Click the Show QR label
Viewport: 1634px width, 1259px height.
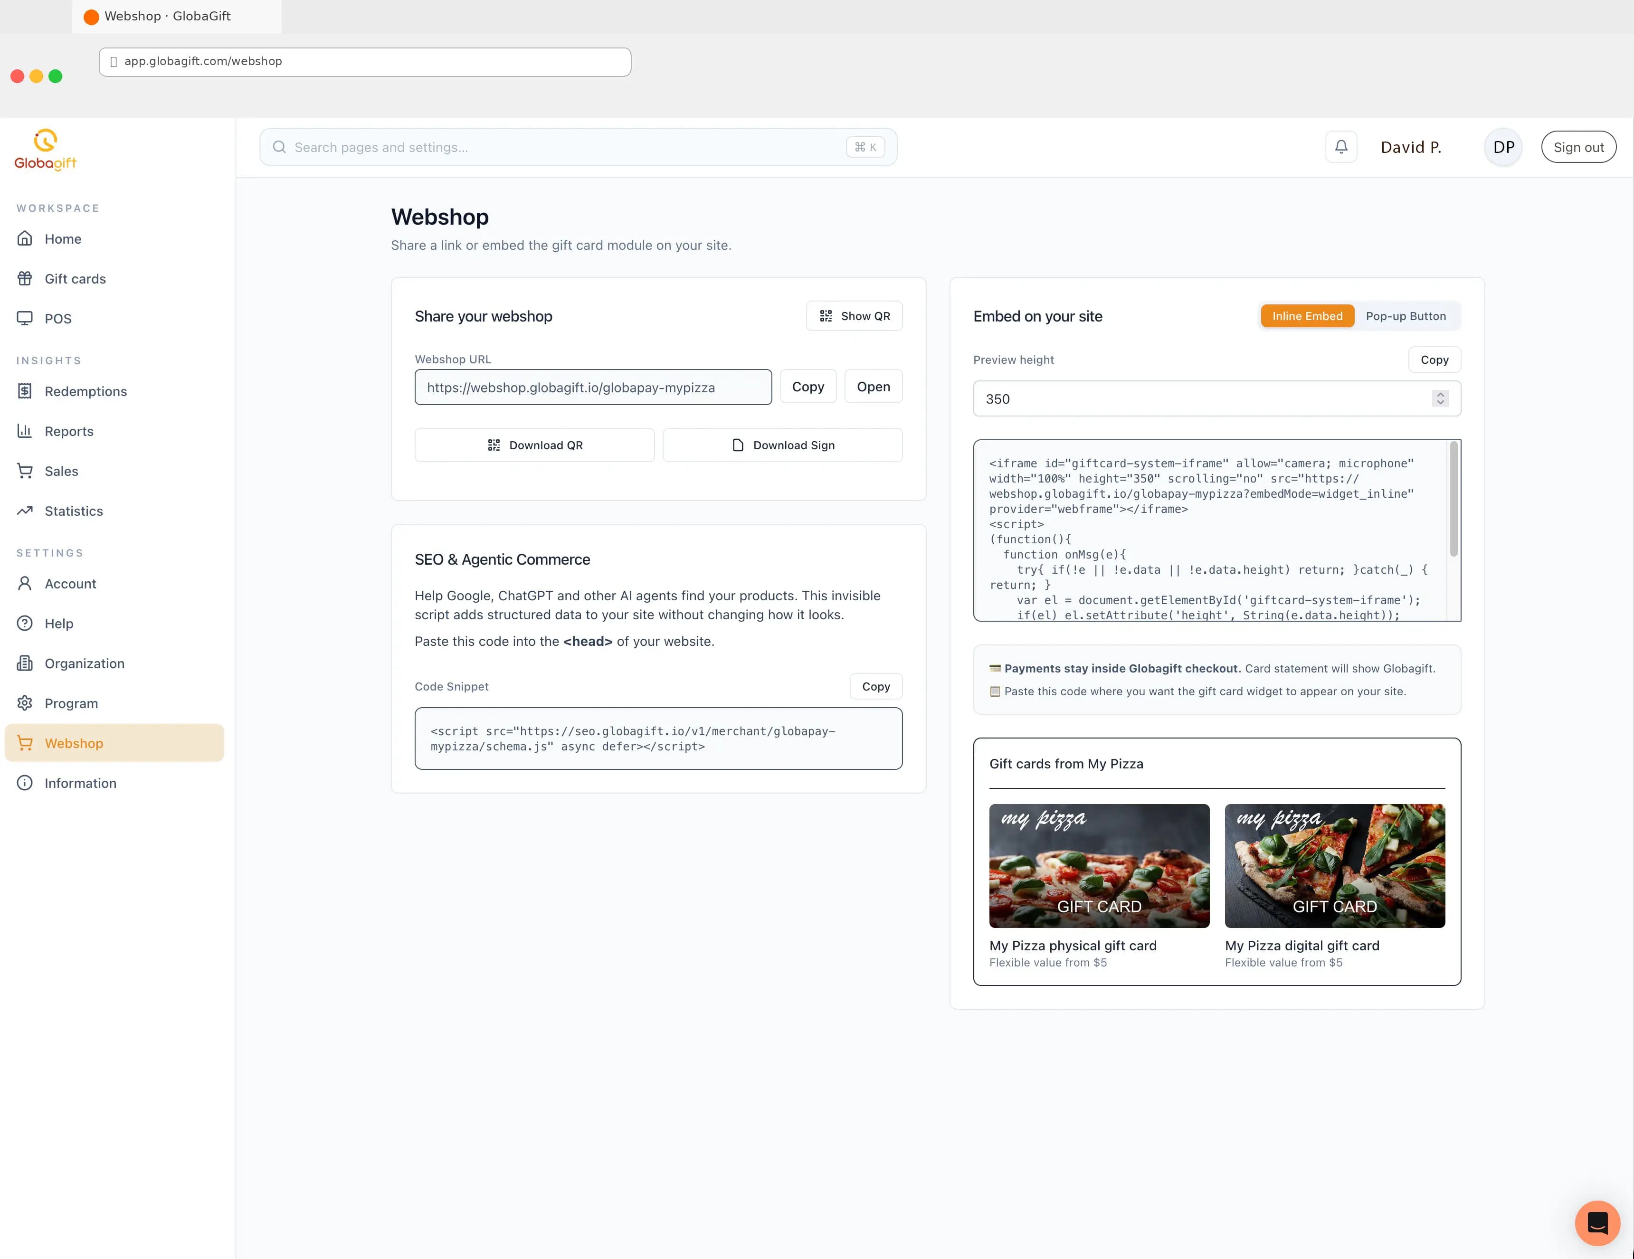pyautogui.click(x=865, y=316)
